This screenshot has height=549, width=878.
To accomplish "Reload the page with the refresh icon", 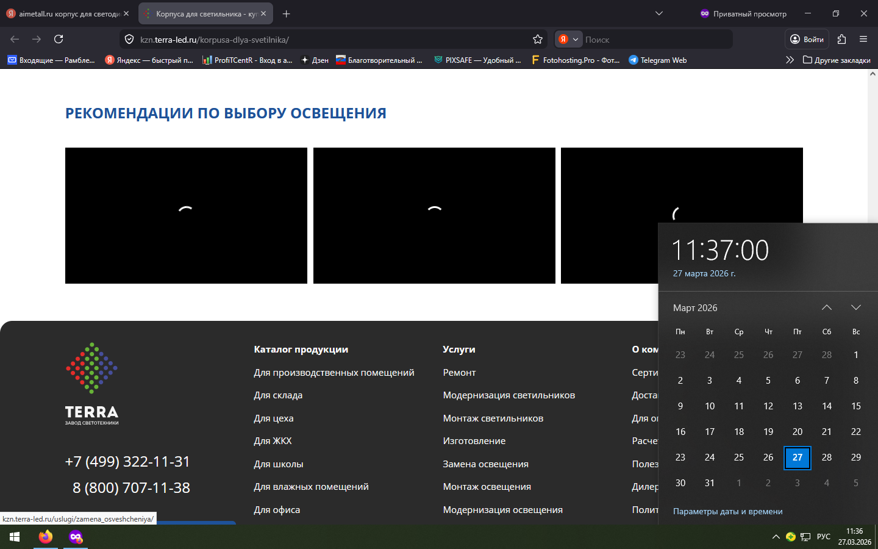I will (59, 39).
